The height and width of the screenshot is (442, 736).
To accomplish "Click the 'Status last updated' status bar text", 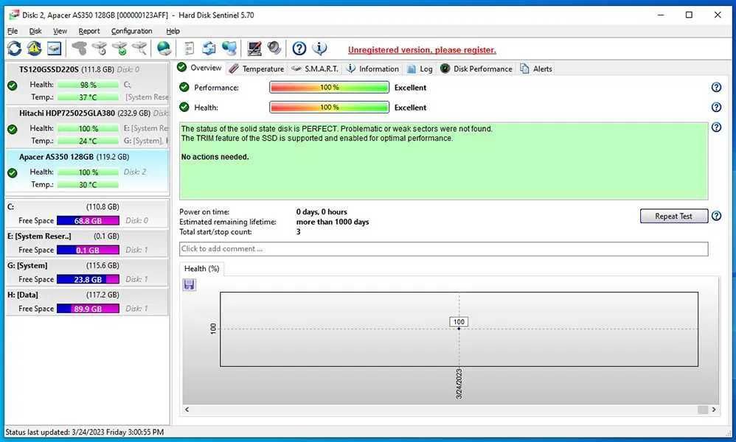I will coord(85,432).
